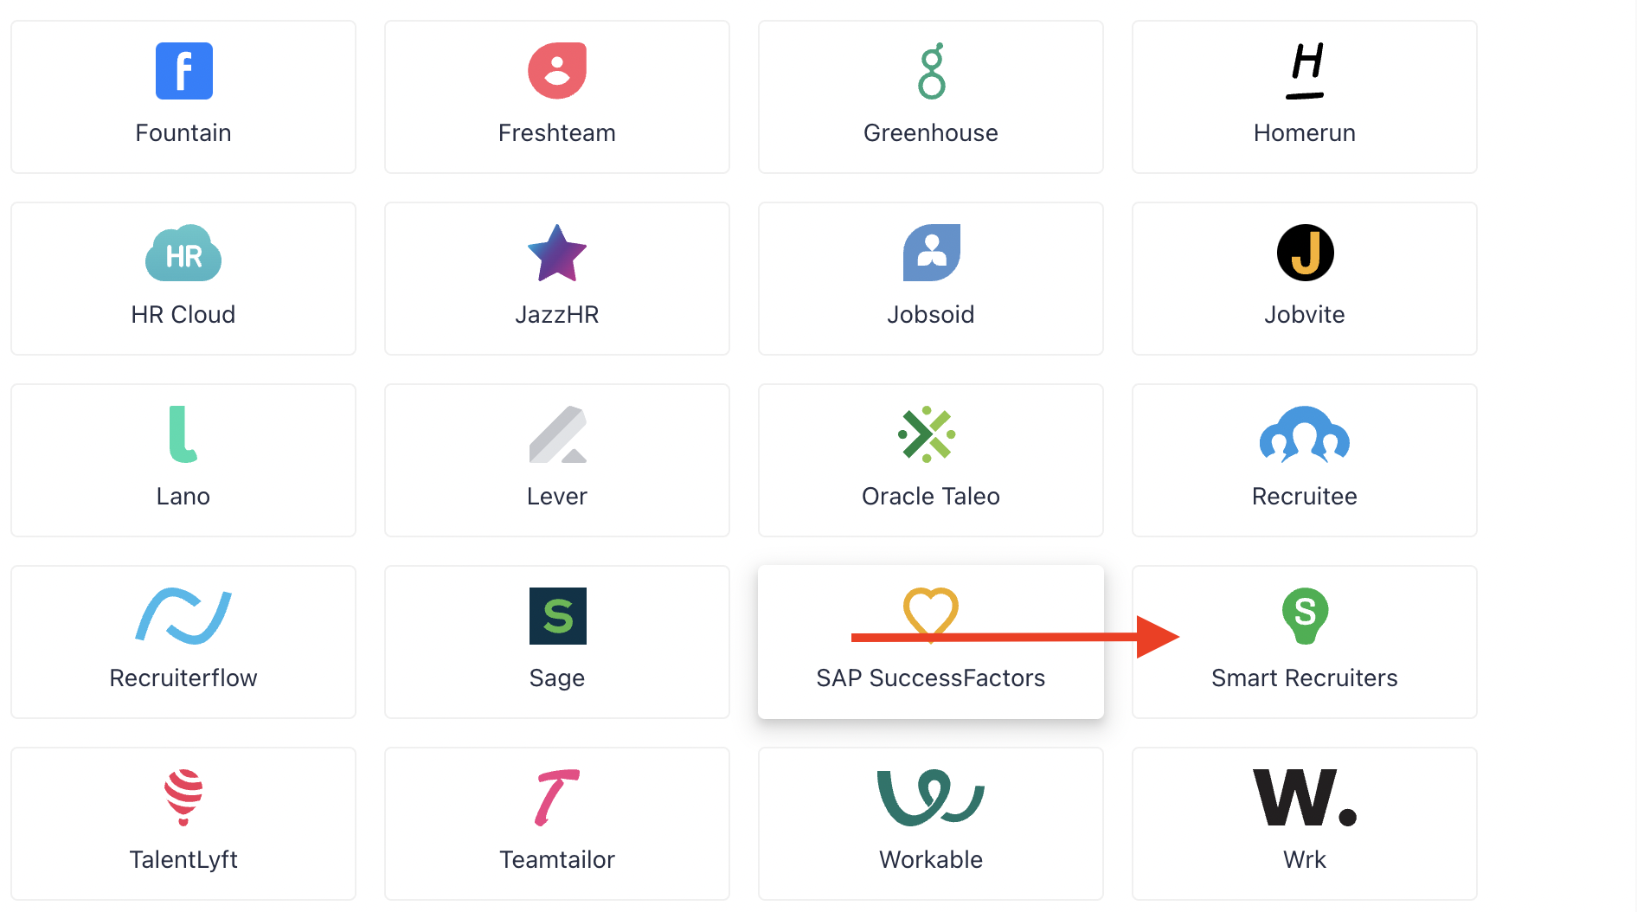Pick the HR Cloud teal cloud icon
1637x912 pixels.
[183, 253]
